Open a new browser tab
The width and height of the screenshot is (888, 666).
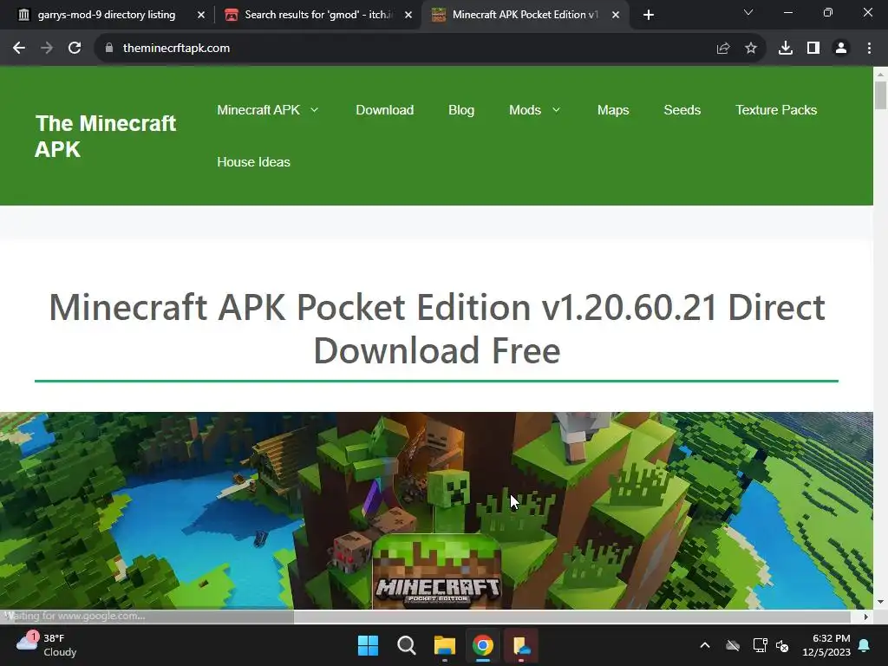point(649,15)
